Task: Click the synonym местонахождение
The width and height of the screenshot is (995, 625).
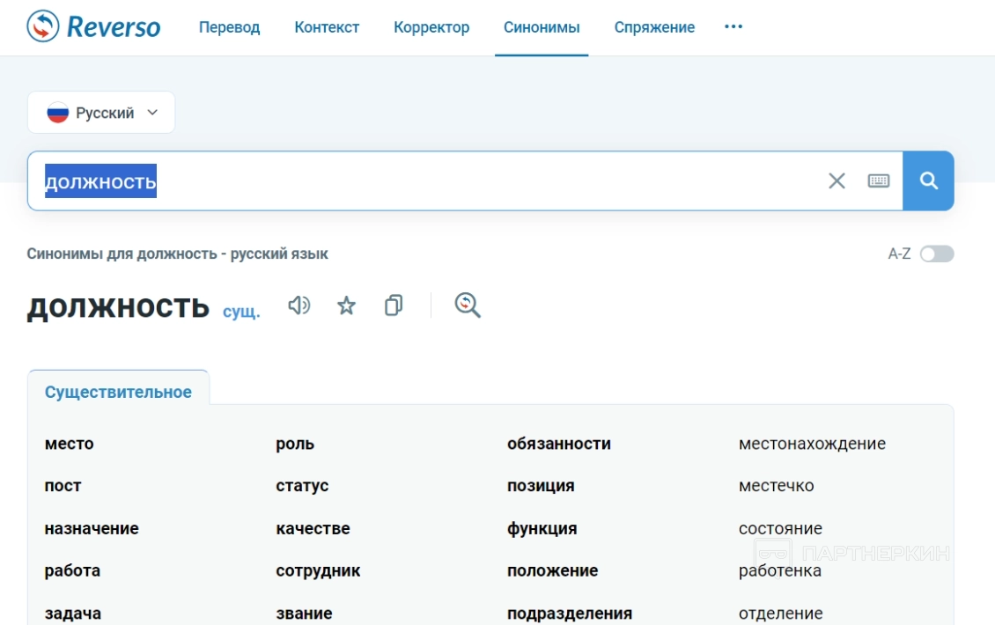Action: (812, 444)
